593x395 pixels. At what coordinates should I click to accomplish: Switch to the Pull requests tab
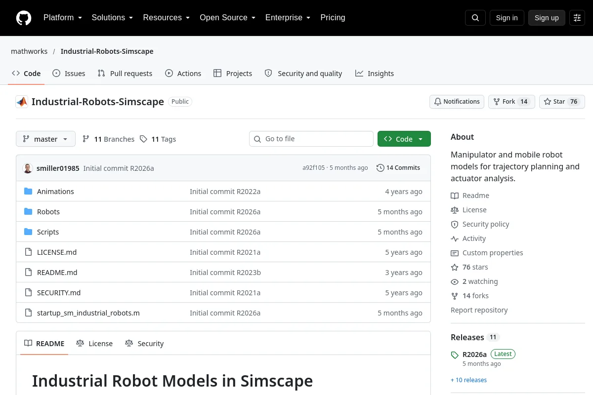(x=125, y=74)
